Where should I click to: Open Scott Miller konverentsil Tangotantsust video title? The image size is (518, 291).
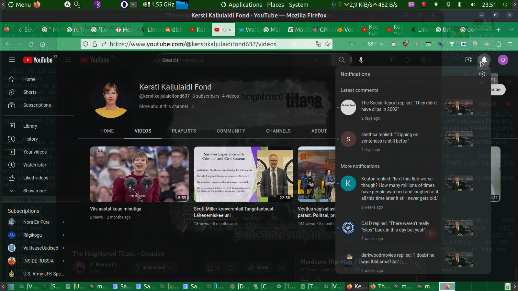(234, 212)
